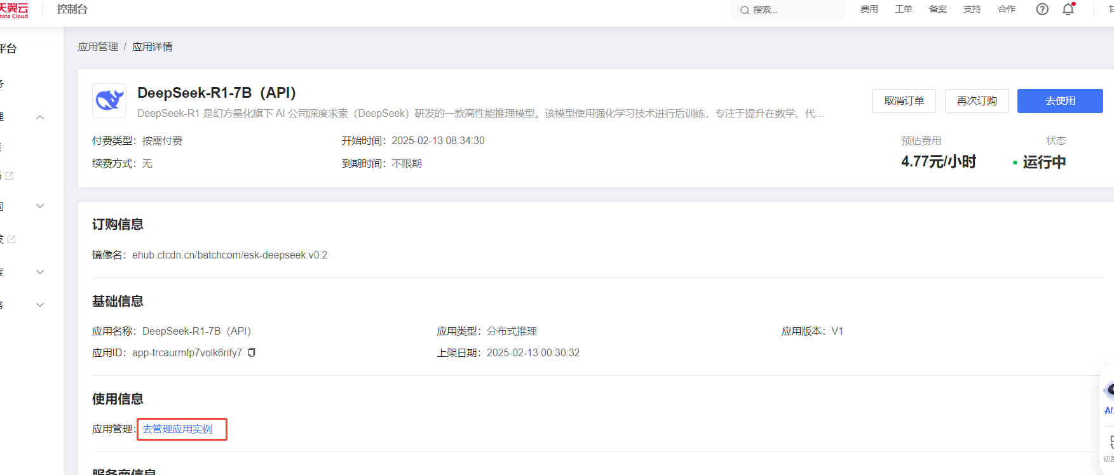Open the 支持 menu
1114x475 pixels.
(972, 9)
